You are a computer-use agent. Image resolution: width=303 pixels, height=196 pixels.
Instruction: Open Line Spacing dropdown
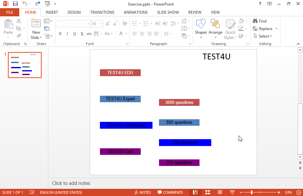pyautogui.click(x=174, y=24)
